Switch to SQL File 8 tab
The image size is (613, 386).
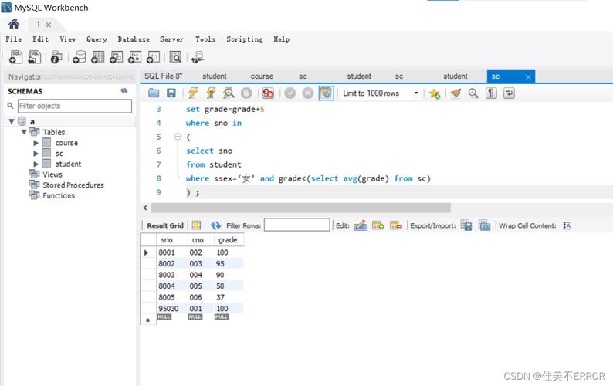[164, 76]
